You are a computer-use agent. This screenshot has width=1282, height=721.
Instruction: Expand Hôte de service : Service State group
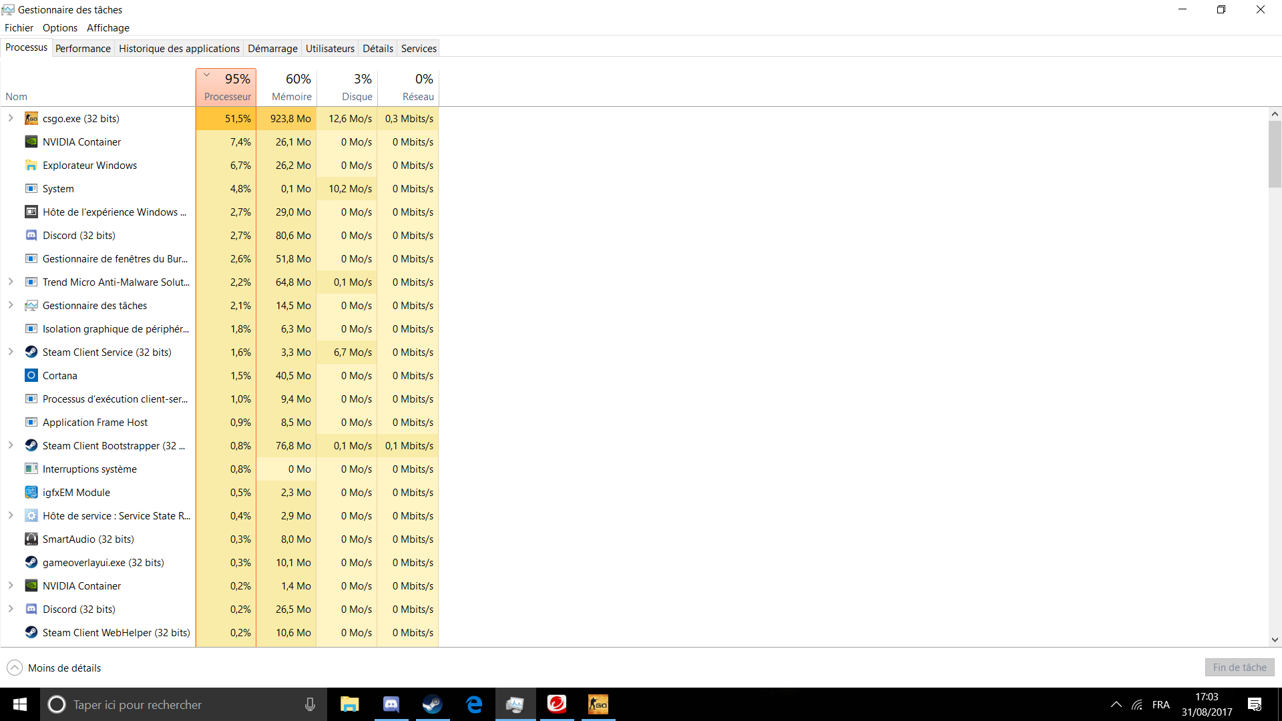11,515
